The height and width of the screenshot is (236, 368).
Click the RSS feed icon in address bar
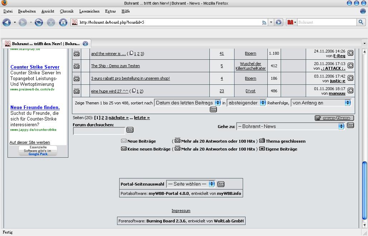tap(264, 23)
